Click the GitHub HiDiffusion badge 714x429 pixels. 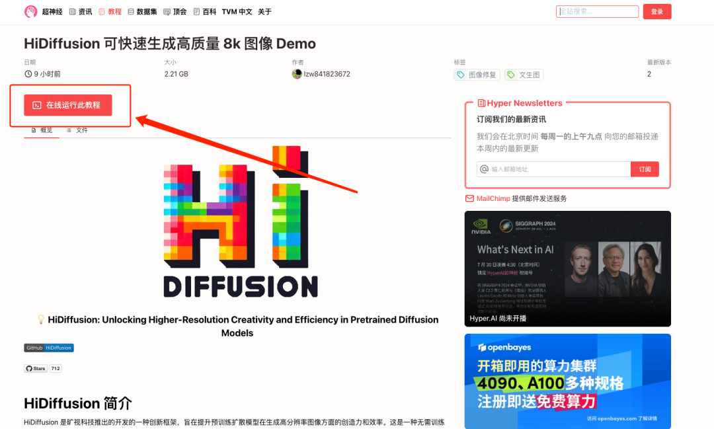tap(49, 348)
